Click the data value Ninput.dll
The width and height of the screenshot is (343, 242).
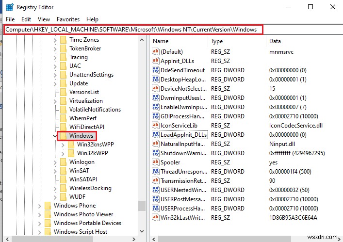click(282, 144)
